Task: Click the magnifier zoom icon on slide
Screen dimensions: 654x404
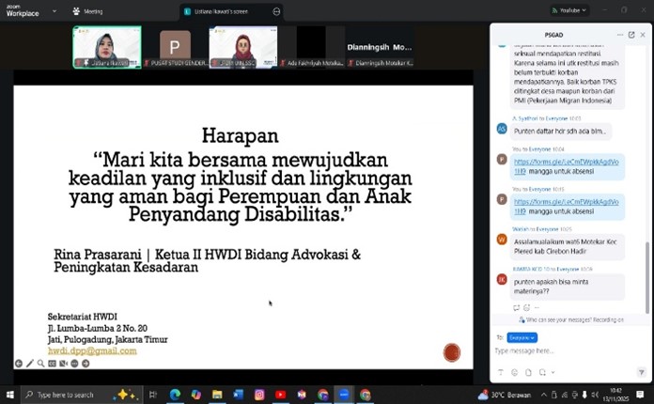Action: 40,364
